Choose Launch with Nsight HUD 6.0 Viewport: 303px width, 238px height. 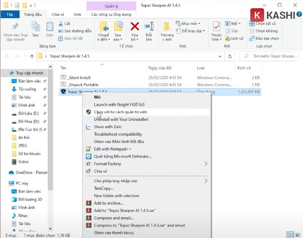[147, 105]
